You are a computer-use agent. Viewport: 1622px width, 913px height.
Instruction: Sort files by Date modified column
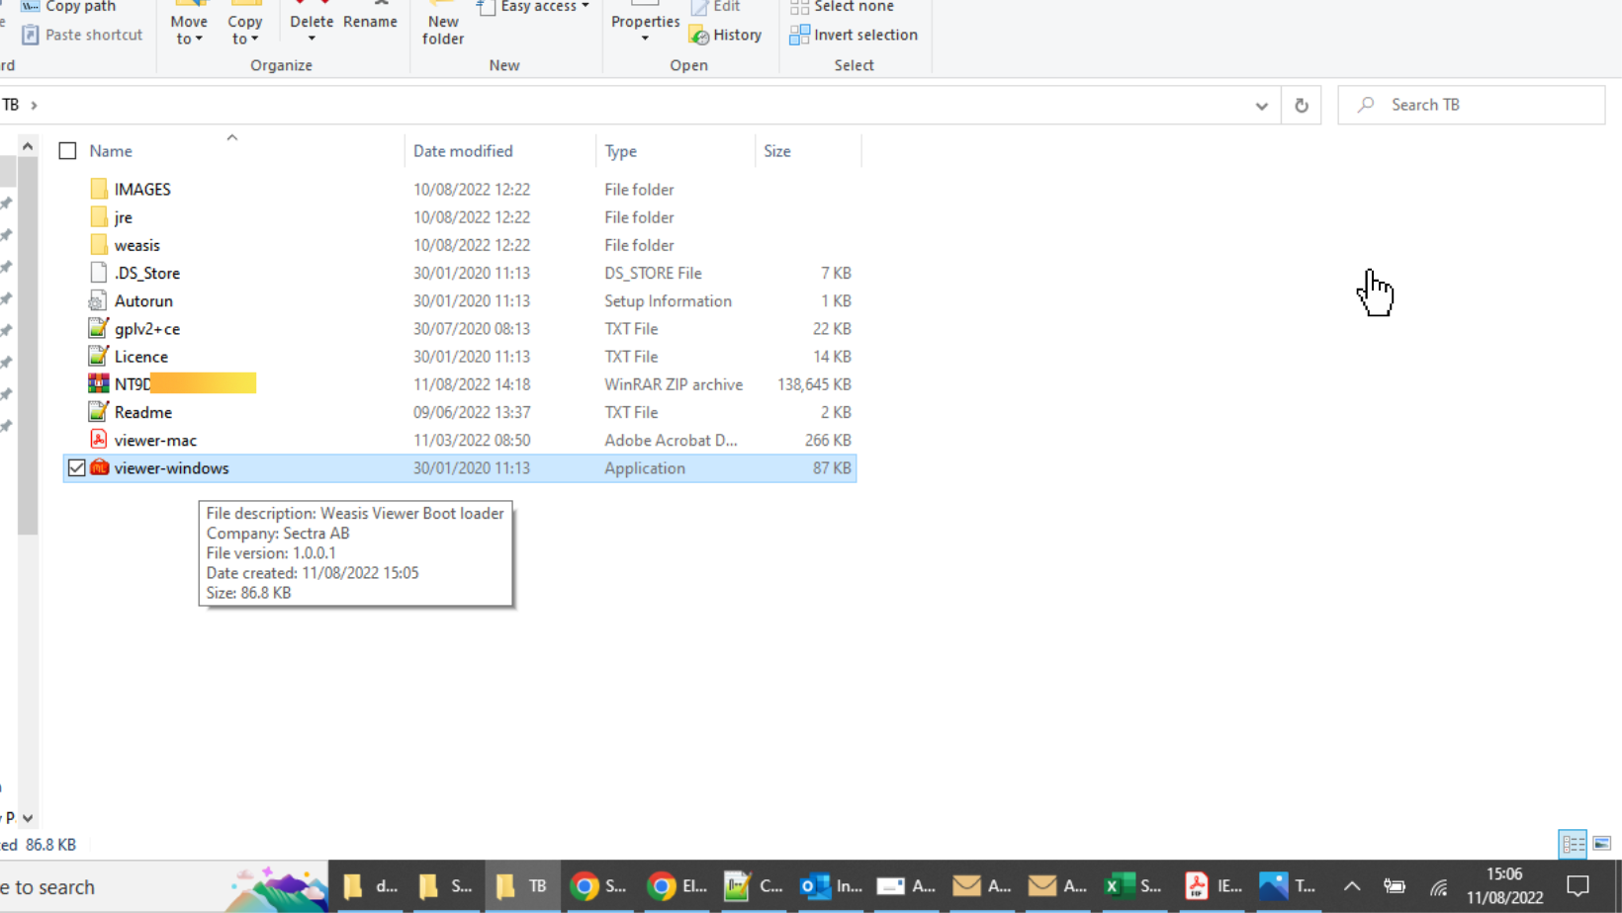click(x=463, y=151)
